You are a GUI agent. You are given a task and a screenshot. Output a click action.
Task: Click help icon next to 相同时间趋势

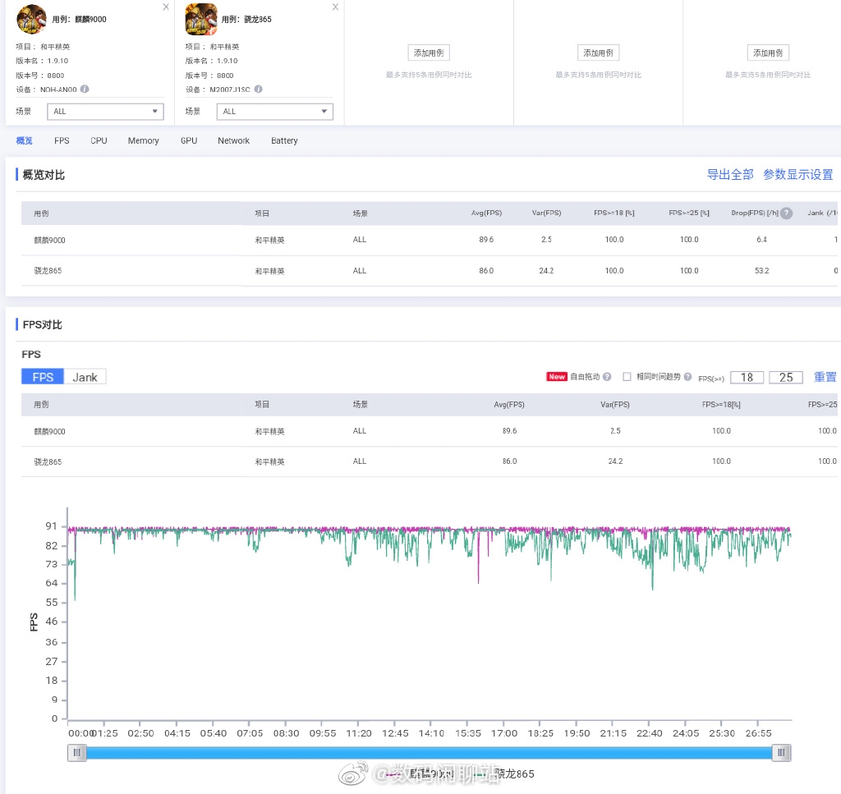pyautogui.click(x=687, y=377)
